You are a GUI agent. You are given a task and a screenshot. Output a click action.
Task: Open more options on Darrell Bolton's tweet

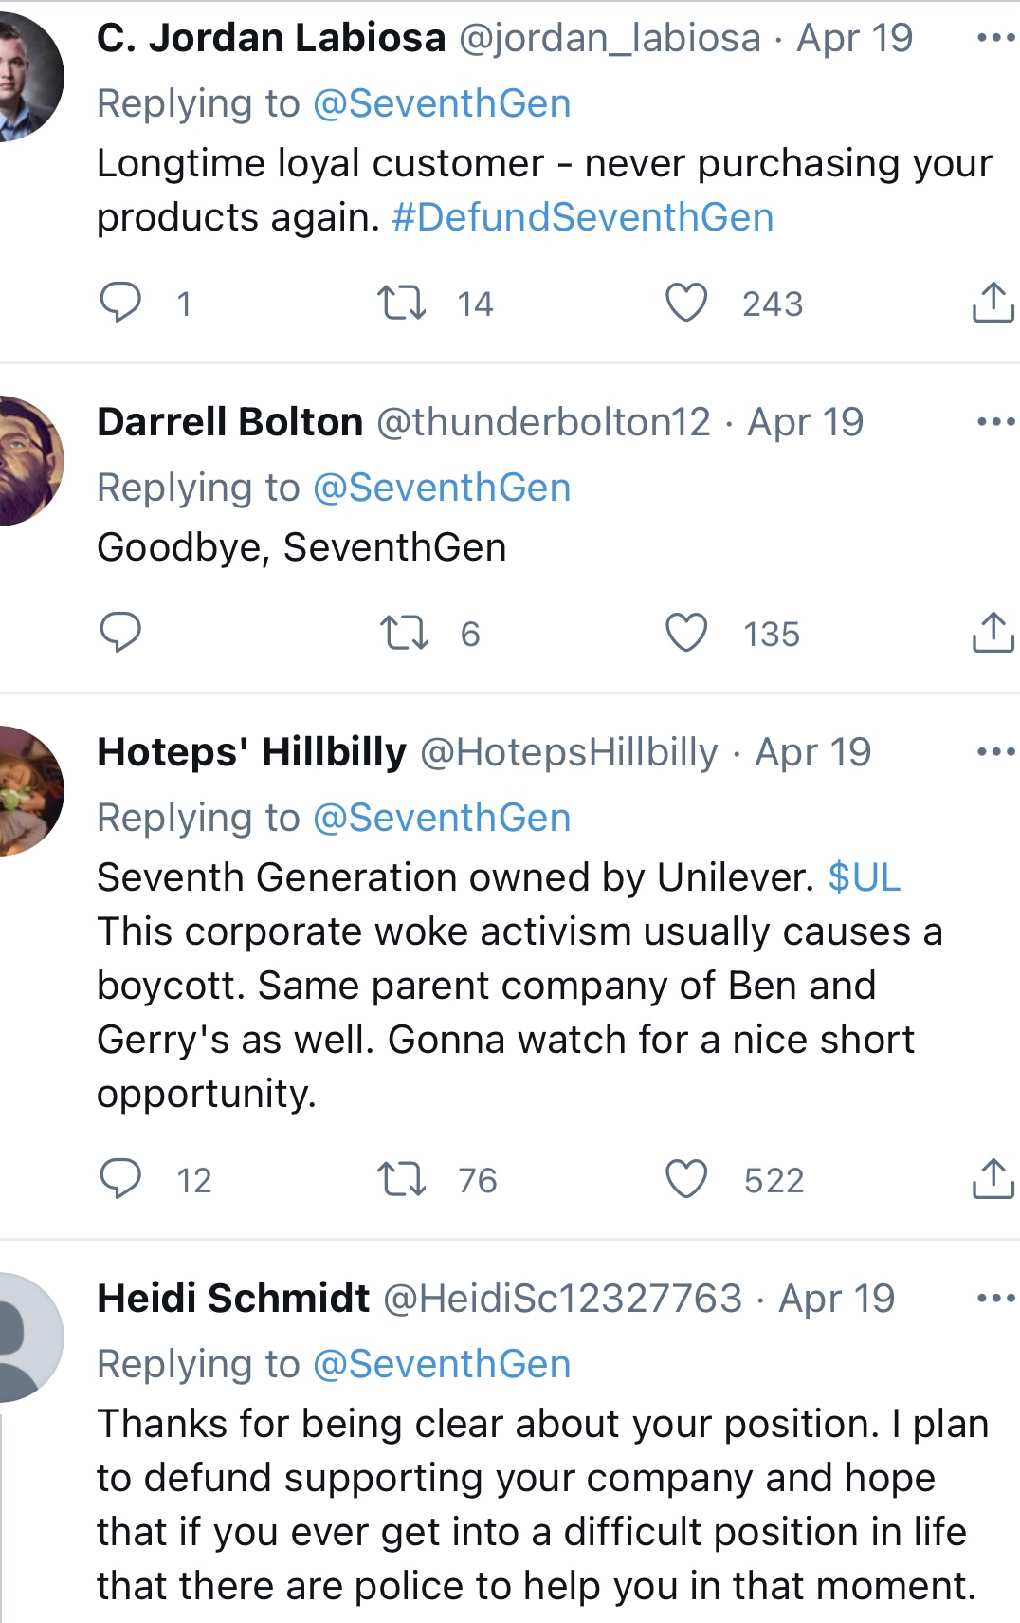(x=996, y=422)
